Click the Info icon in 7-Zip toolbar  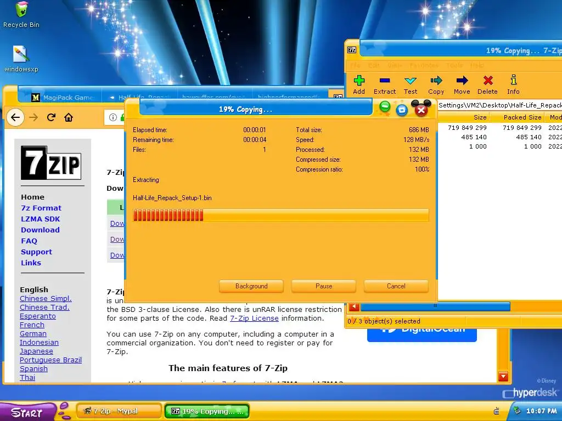(x=513, y=80)
